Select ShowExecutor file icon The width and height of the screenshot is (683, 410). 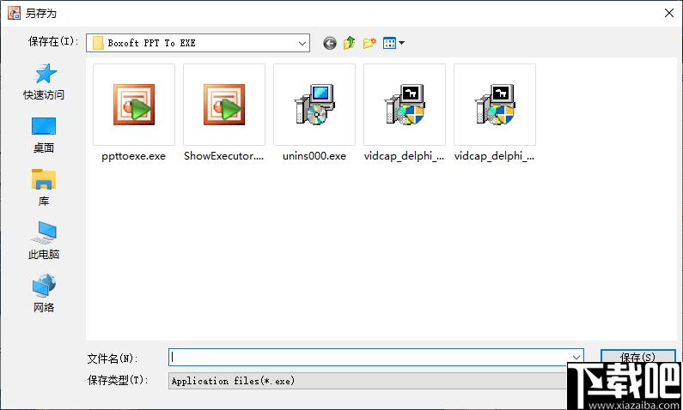tap(224, 105)
